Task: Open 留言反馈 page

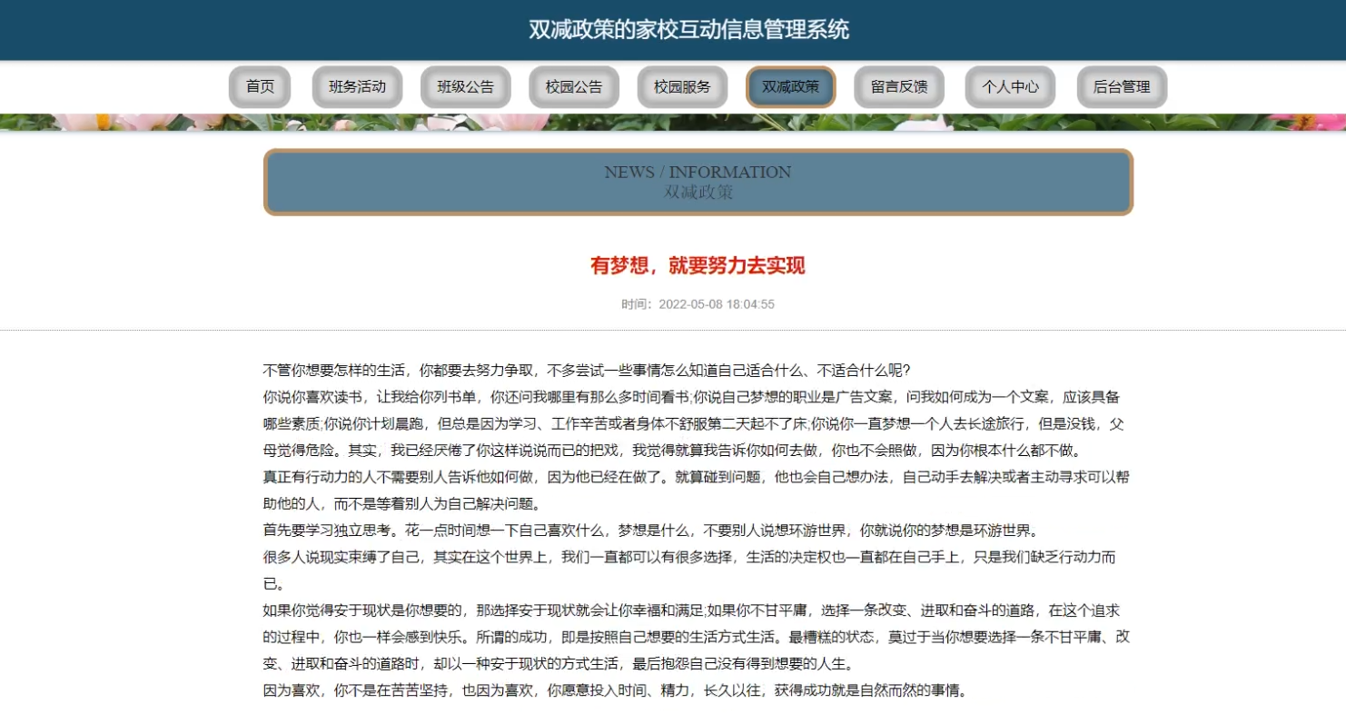Action: [899, 87]
